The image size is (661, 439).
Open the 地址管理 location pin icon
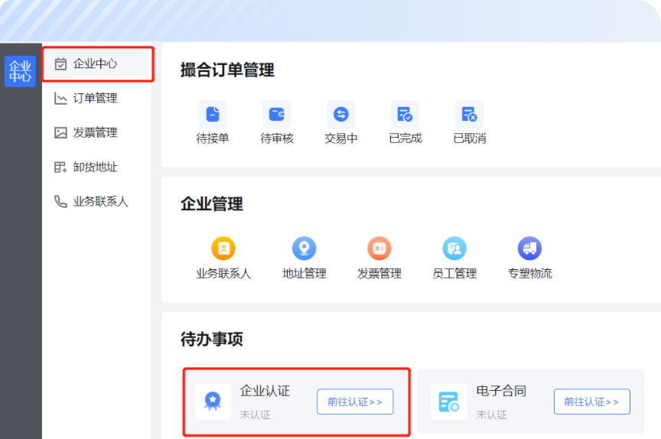304,248
